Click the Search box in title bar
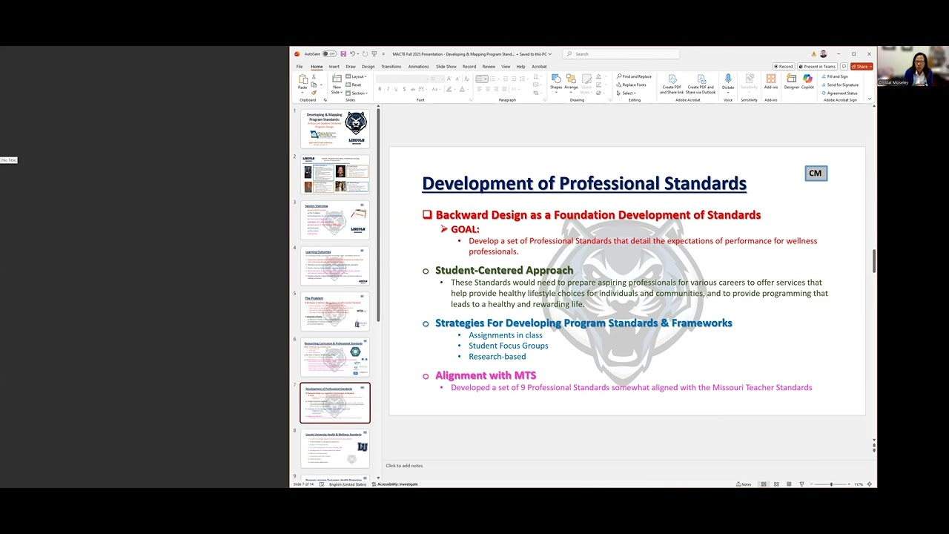Viewport: 949px width, 534px height. click(621, 54)
